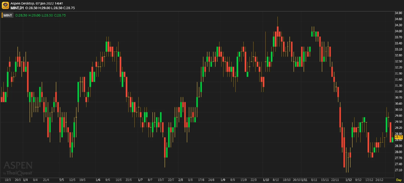Screen dimensions: 404x183
Task: Click the 27.70 price axis label
Action: 399,158
